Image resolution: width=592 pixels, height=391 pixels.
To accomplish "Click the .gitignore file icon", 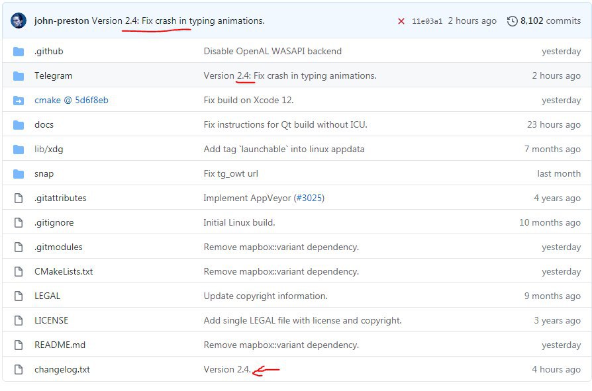I will 19,223.
